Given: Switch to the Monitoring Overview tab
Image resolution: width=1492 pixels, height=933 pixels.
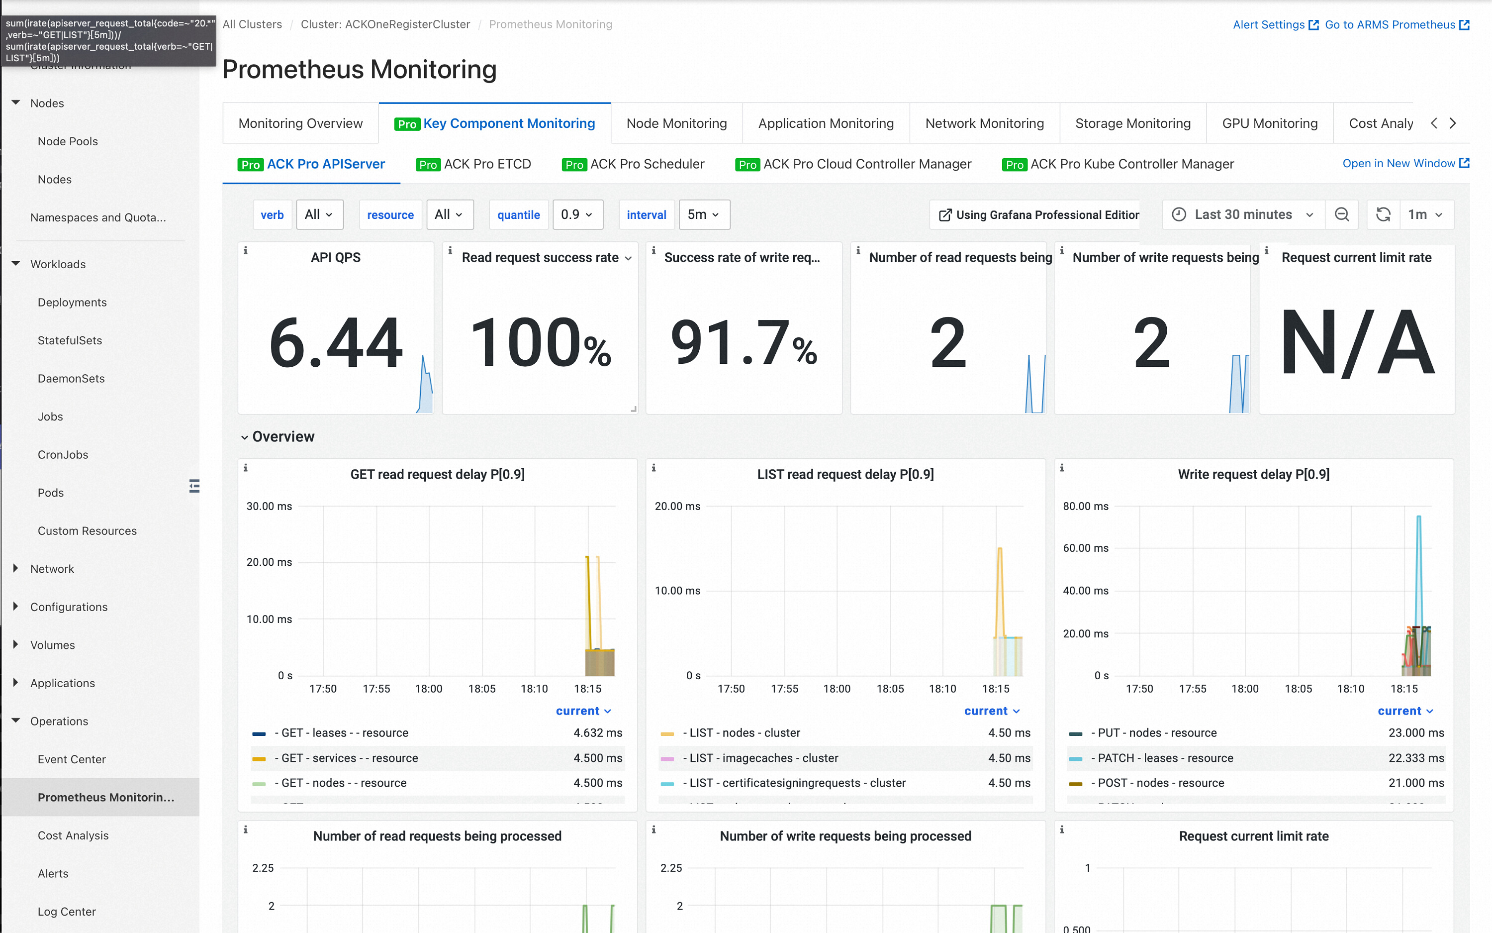Looking at the screenshot, I should click(300, 123).
